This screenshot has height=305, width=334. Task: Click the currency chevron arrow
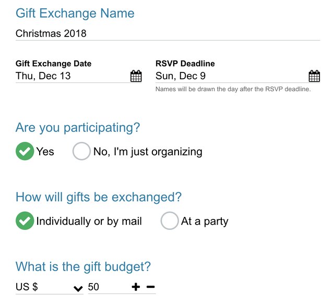pyautogui.click(x=78, y=289)
